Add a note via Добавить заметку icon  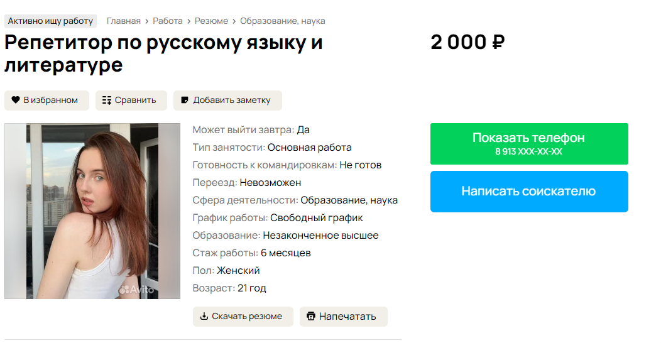click(x=184, y=100)
